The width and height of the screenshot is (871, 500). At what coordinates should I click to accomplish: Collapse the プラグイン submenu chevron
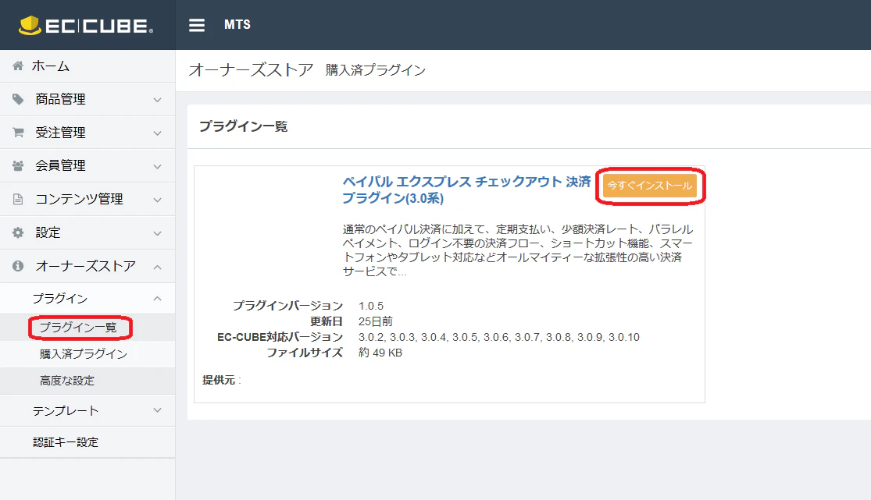[157, 299]
